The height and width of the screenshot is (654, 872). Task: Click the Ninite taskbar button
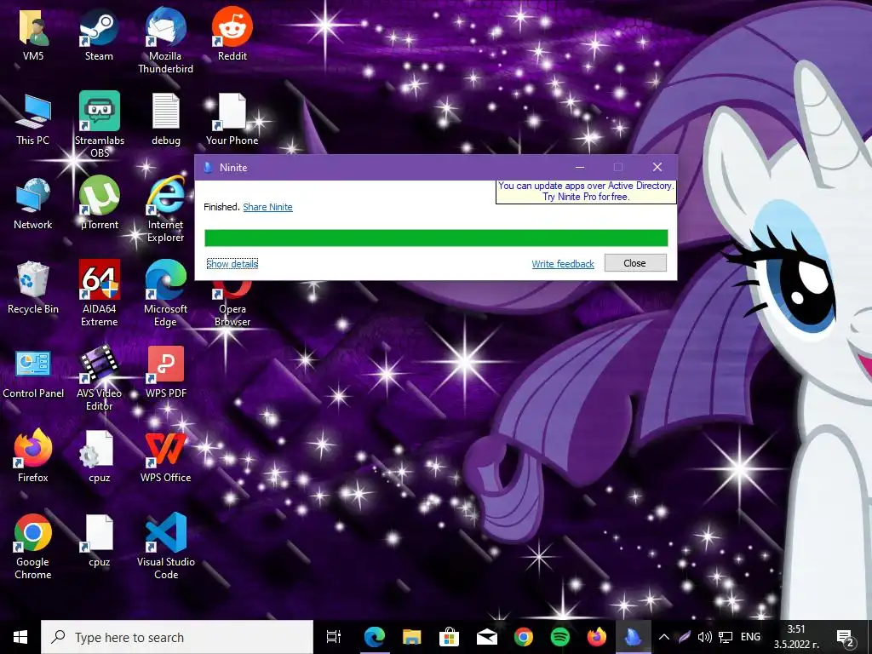634,637
